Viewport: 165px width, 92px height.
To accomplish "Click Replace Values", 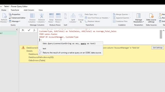I will [x=92, y=21].
